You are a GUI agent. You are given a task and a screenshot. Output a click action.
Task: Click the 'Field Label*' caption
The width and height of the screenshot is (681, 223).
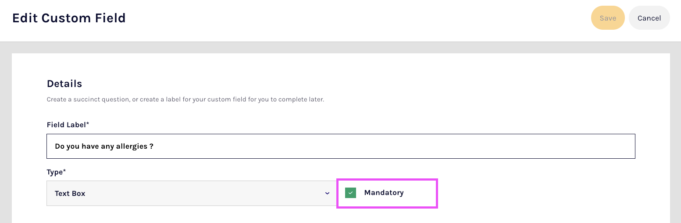coord(67,125)
